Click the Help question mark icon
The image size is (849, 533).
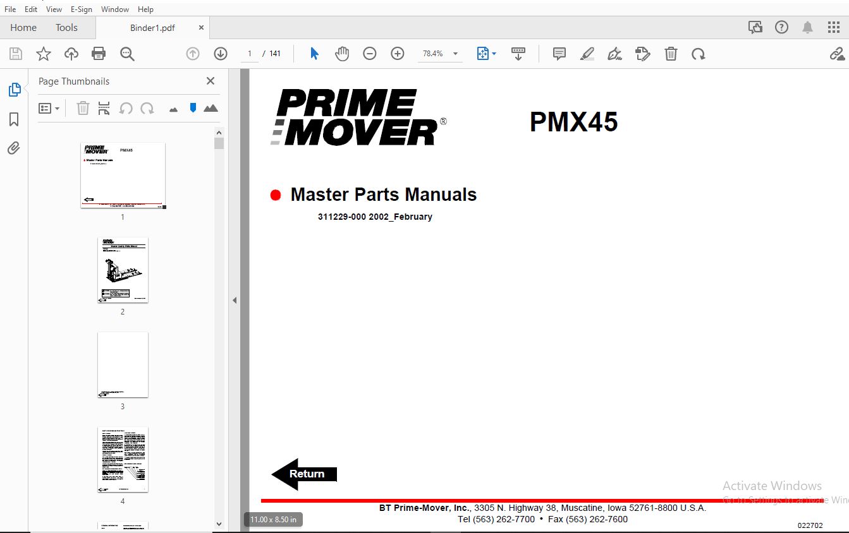tap(782, 27)
